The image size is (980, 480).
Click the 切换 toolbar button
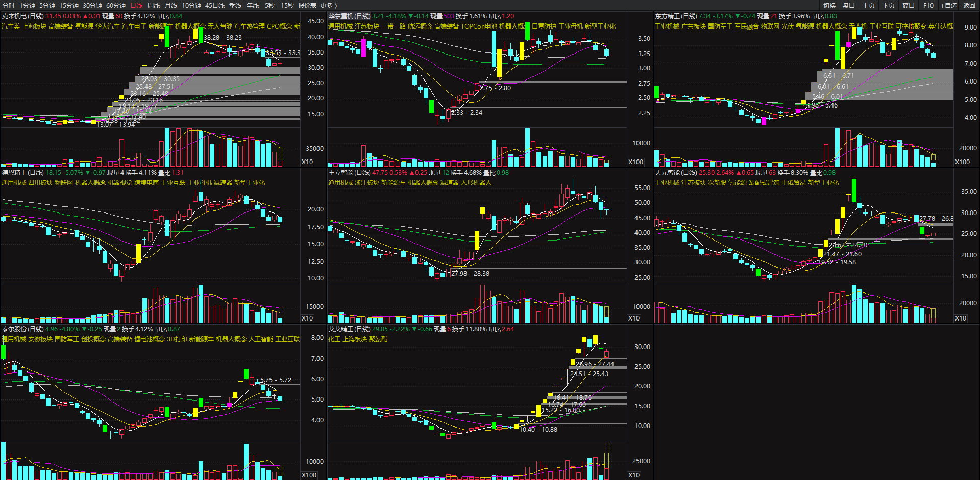pyautogui.click(x=829, y=5)
